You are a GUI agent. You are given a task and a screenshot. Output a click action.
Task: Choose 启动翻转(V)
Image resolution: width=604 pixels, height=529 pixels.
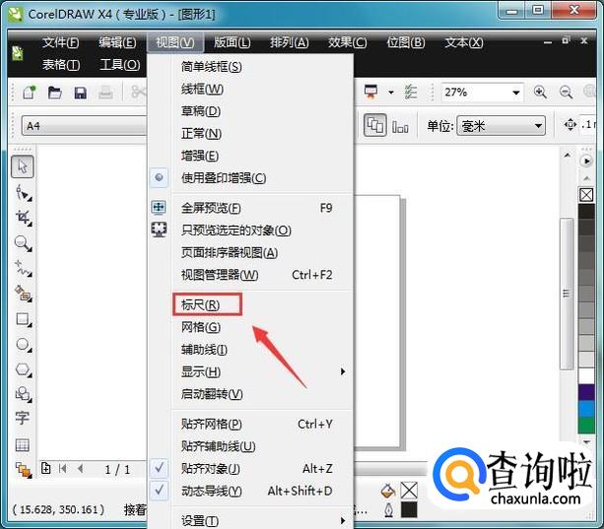251,394
